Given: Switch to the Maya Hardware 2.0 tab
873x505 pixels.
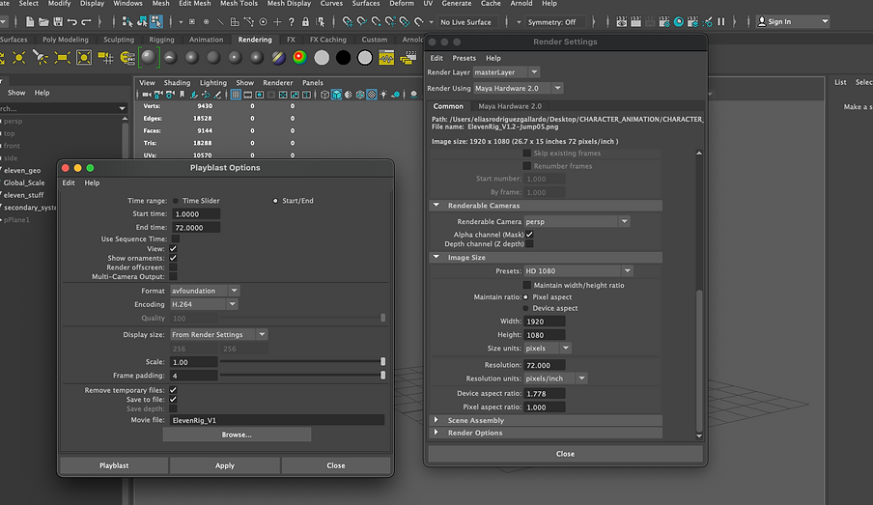Looking at the screenshot, I should 510,106.
